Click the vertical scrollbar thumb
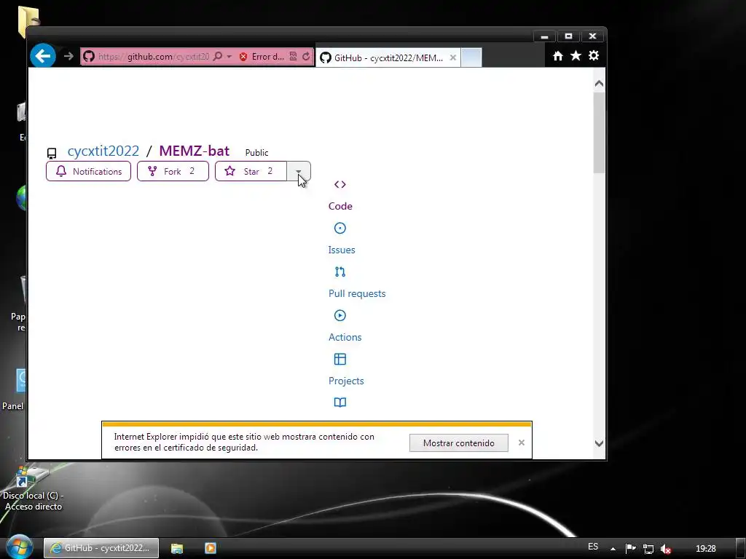Viewport: 746px width, 559px height. click(x=599, y=132)
